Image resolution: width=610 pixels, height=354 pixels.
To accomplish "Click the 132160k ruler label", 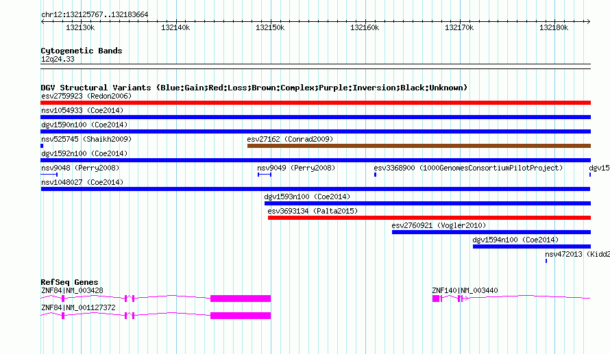I will click(365, 27).
